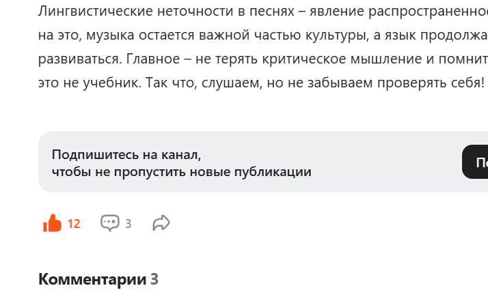Screen dimensions: 488x301
Task: Click the share arrow icon
Action: (161, 223)
